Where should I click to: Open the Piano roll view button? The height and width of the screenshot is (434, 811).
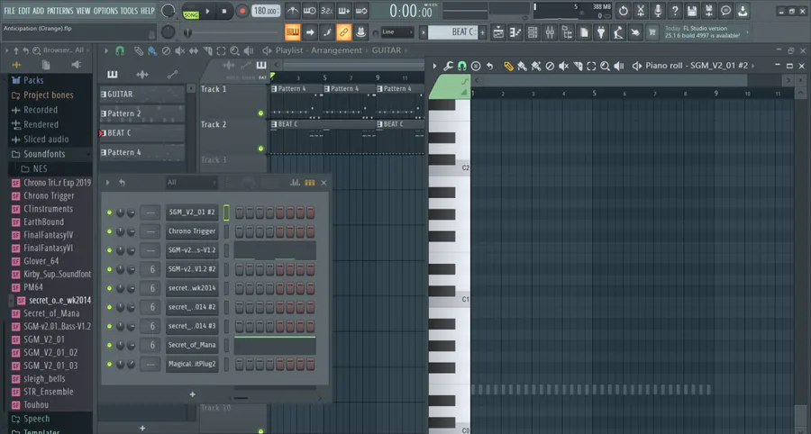515,32
